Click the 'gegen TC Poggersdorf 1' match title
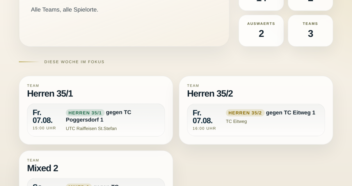352x186 pixels. tap(98, 116)
